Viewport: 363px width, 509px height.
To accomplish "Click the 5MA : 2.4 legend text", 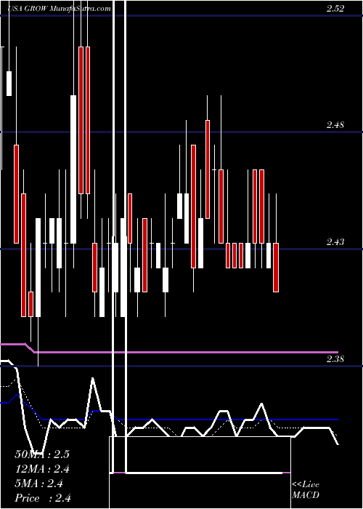I will [39, 484].
